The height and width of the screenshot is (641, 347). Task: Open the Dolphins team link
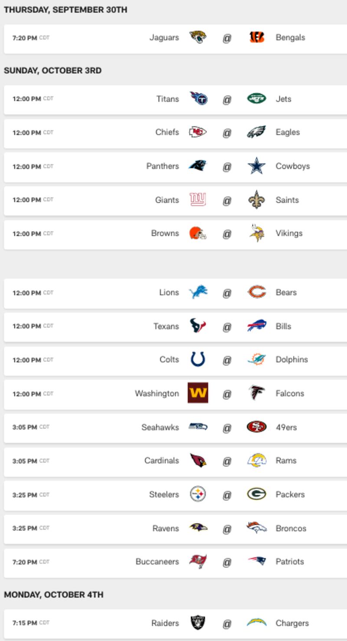pos(291,360)
